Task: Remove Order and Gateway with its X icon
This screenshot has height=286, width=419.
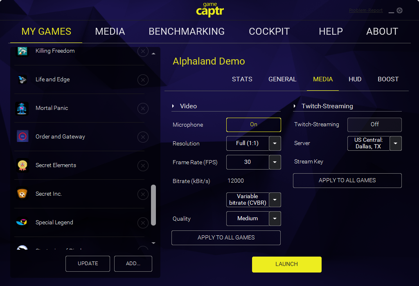Action: (143, 137)
